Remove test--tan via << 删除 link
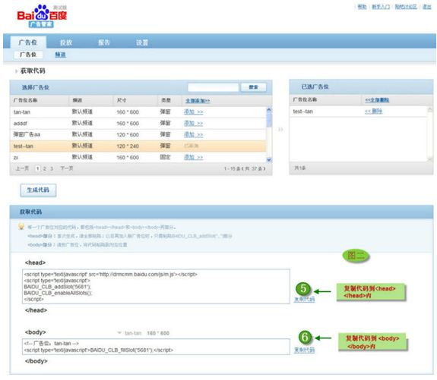This screenshot has height=380, width=437. [x=373, y=111]
